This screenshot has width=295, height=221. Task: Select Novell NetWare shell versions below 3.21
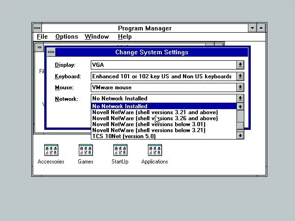tap(164, 130)
